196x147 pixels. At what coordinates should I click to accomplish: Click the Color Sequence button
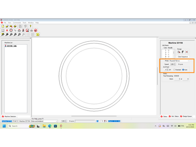pos(183,57)
